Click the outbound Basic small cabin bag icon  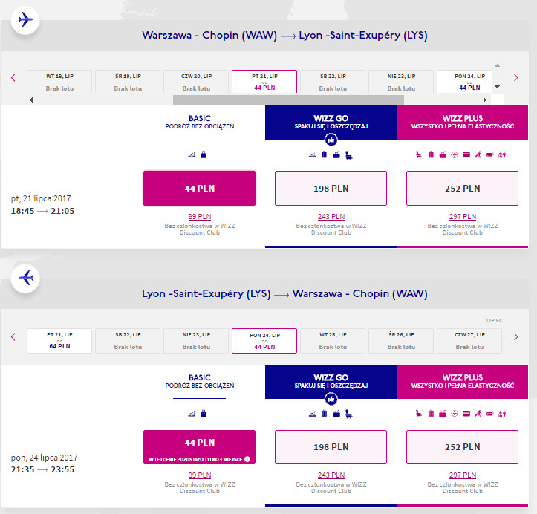[204, 154]
